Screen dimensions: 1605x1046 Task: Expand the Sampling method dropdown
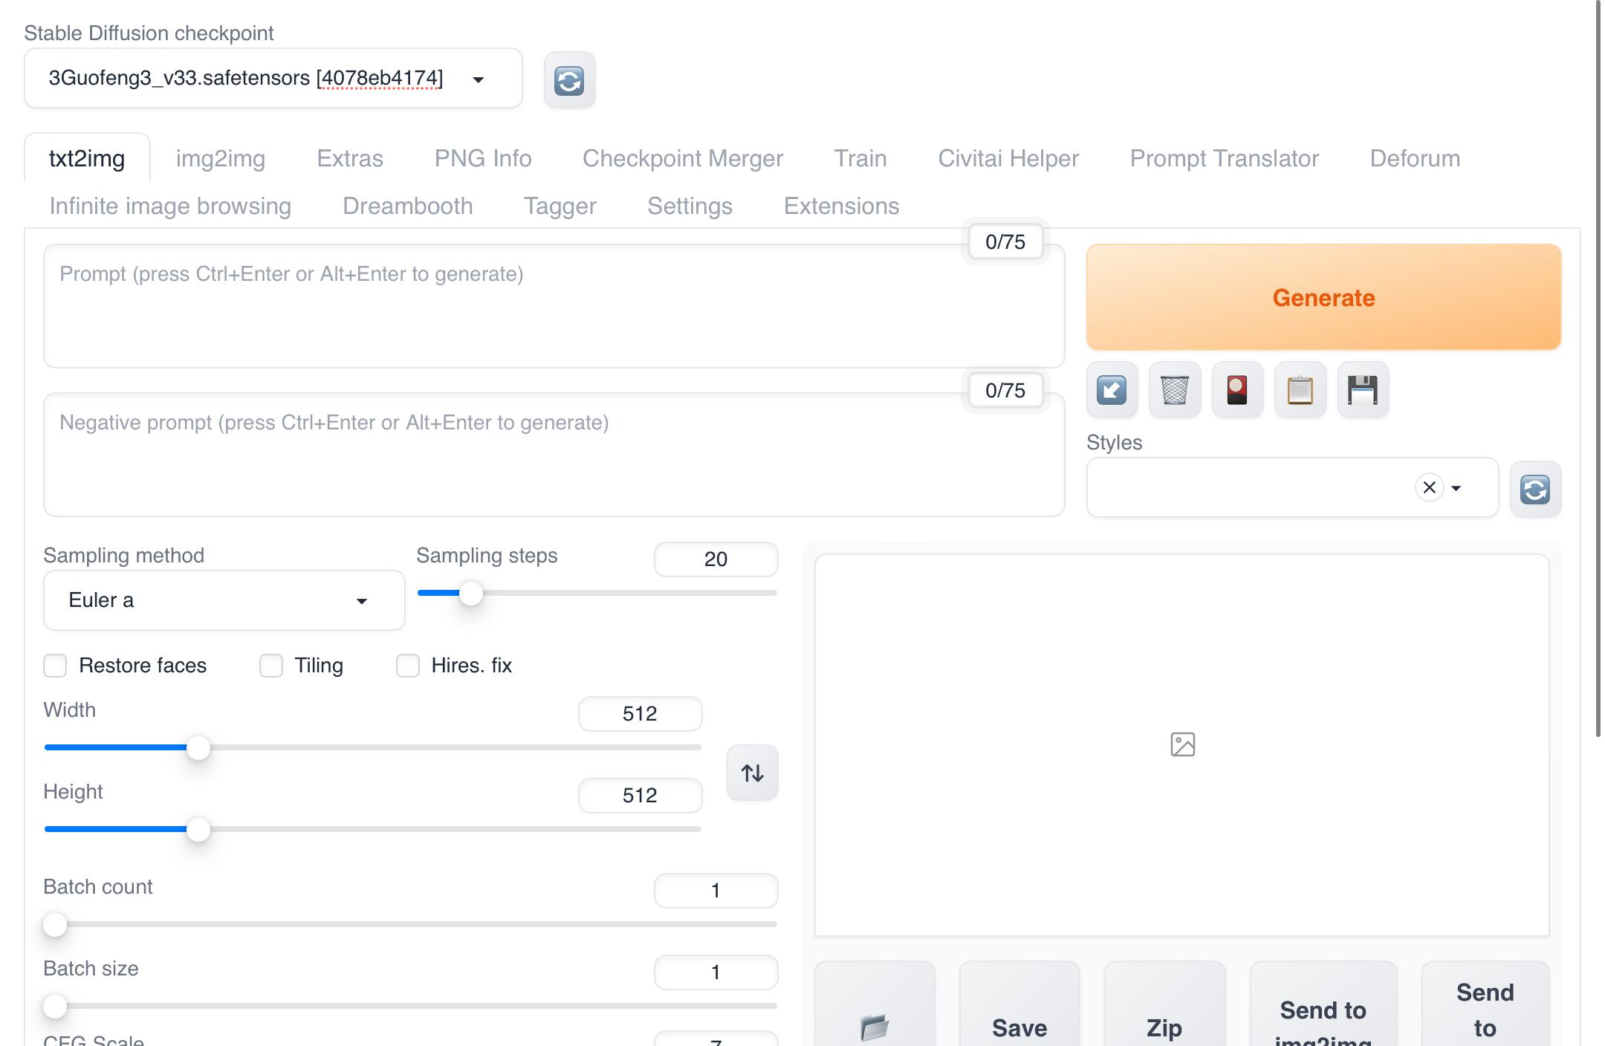(x=361, y=600)
